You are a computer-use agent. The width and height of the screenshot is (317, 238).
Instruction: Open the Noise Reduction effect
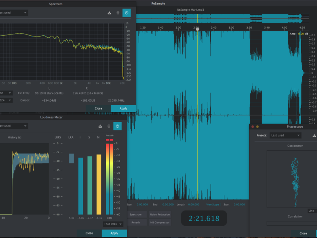point(160,215)
